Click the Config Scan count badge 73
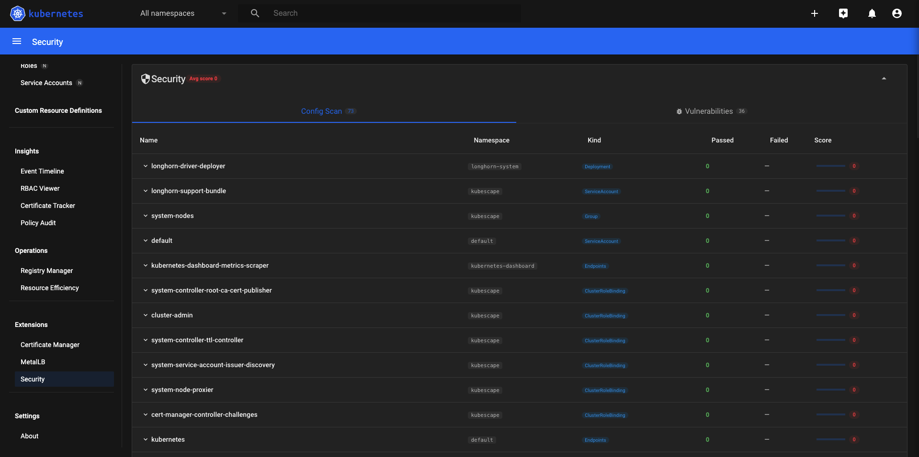 (x=351, y=111)
